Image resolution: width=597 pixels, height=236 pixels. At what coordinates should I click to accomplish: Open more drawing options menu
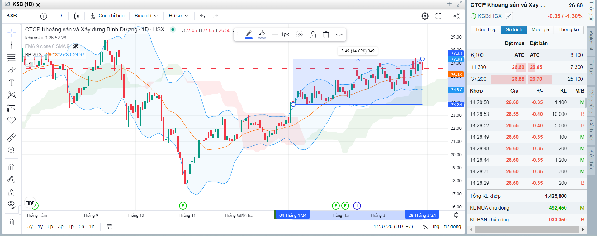pos(339,34)
